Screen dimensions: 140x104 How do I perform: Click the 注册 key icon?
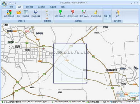tap(117, 12)
